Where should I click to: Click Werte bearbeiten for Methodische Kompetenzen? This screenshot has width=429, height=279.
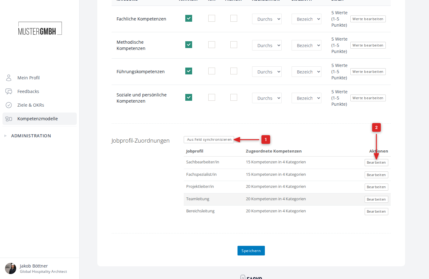pos(368,45)
